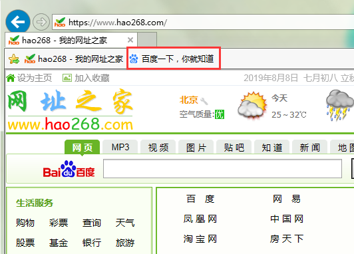Click the 加入收藏 link
The image size is (354, 254).
point(92,78)
